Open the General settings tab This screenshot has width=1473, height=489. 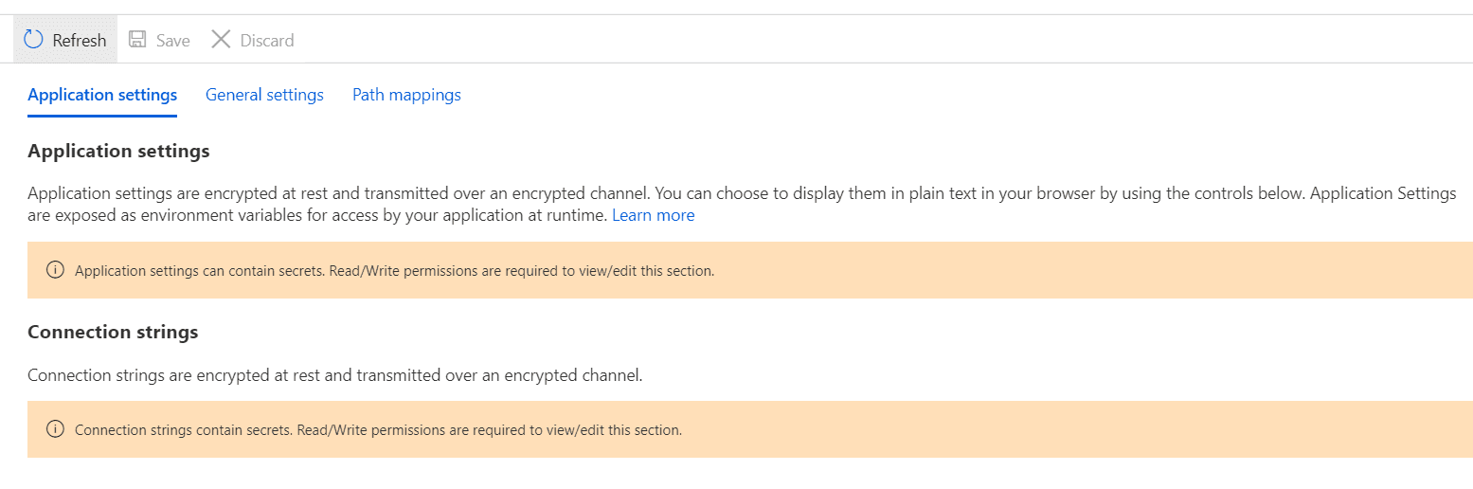point(264,95)
